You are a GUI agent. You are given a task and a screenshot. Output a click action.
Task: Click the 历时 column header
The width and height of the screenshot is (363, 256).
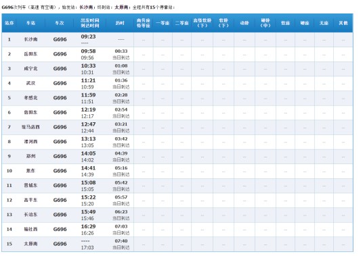click(x=120, y=23)
